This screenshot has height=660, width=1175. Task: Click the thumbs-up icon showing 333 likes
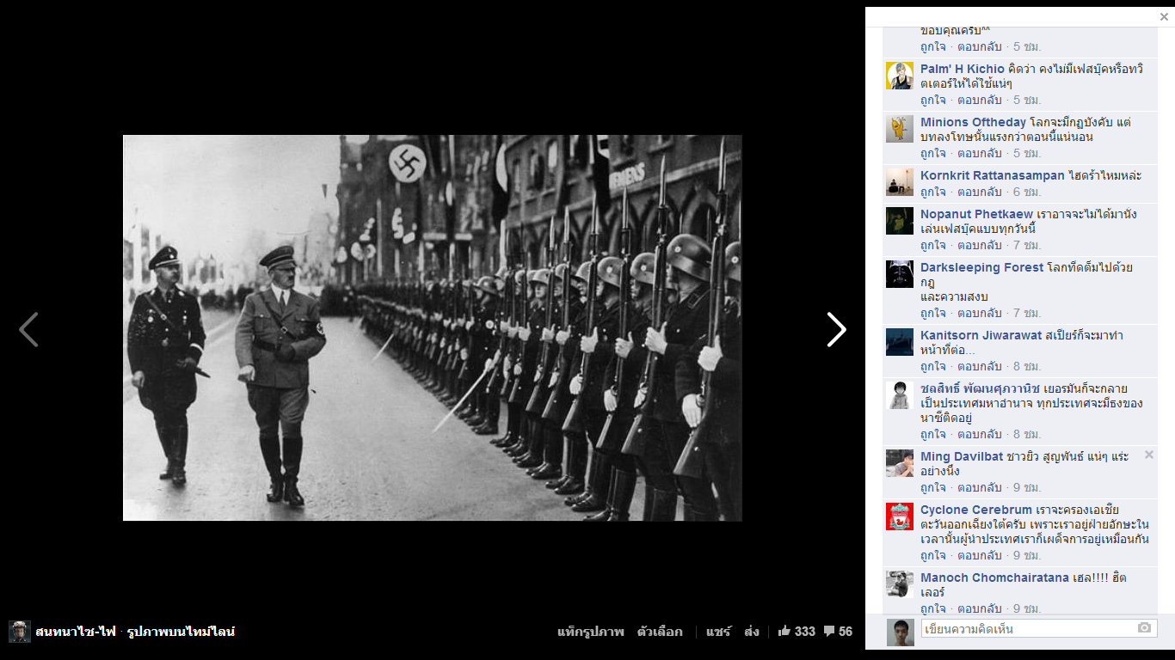(784, 632)
